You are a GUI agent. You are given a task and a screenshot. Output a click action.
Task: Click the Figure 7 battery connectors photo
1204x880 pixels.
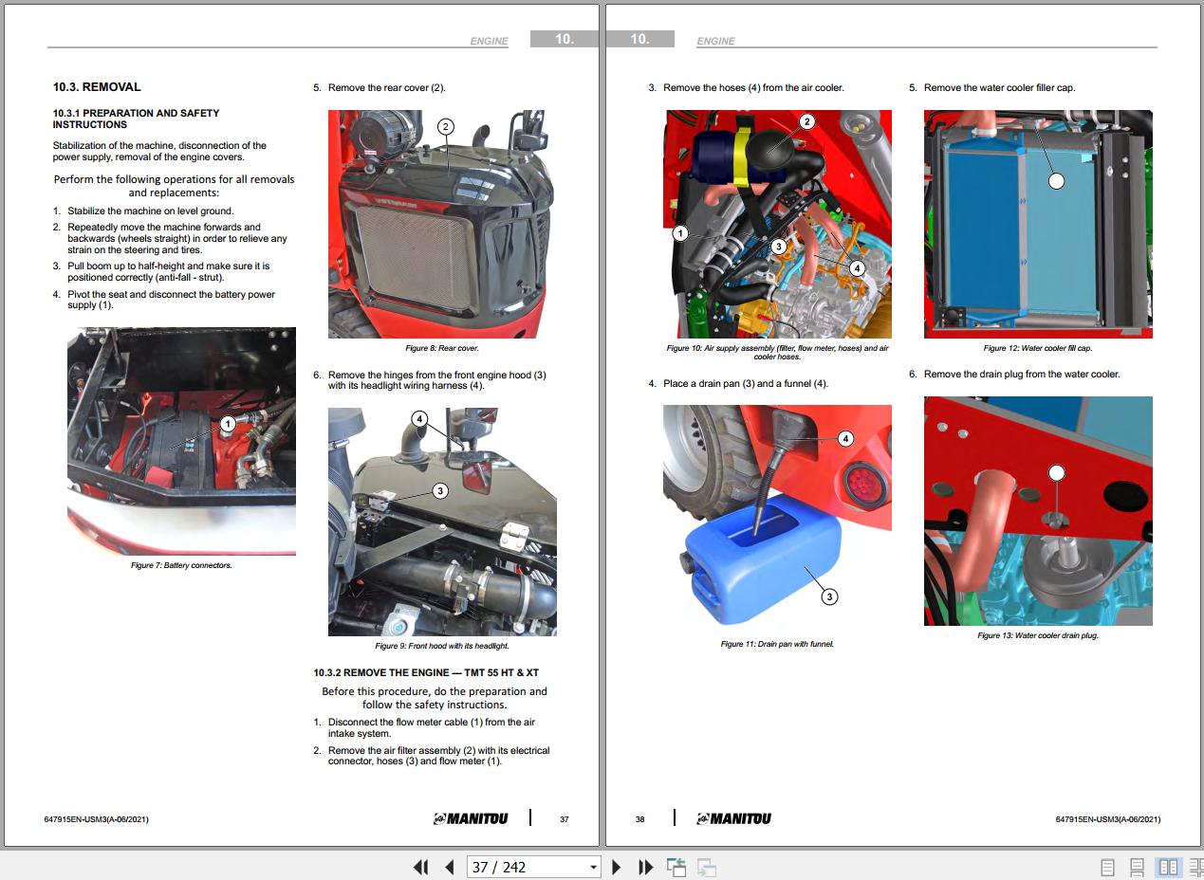coord(181,441)
